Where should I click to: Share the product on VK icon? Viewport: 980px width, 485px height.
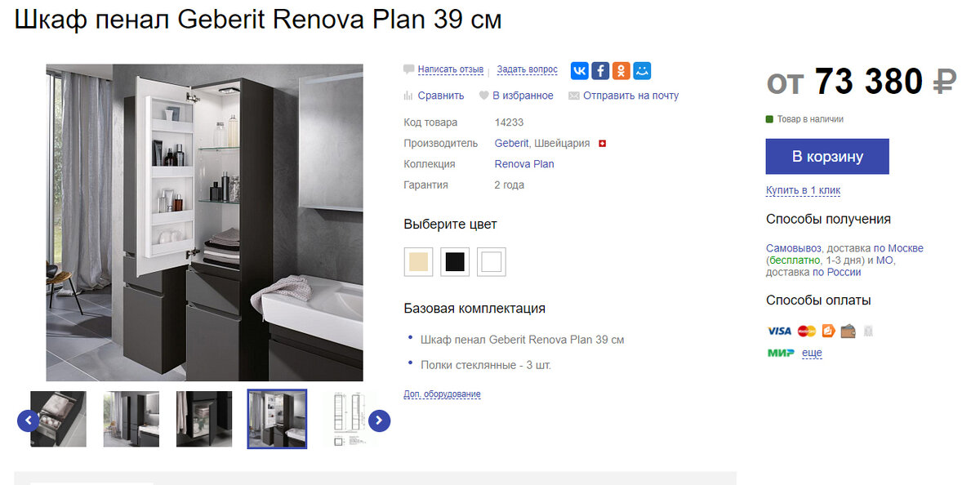pos(579,71)
